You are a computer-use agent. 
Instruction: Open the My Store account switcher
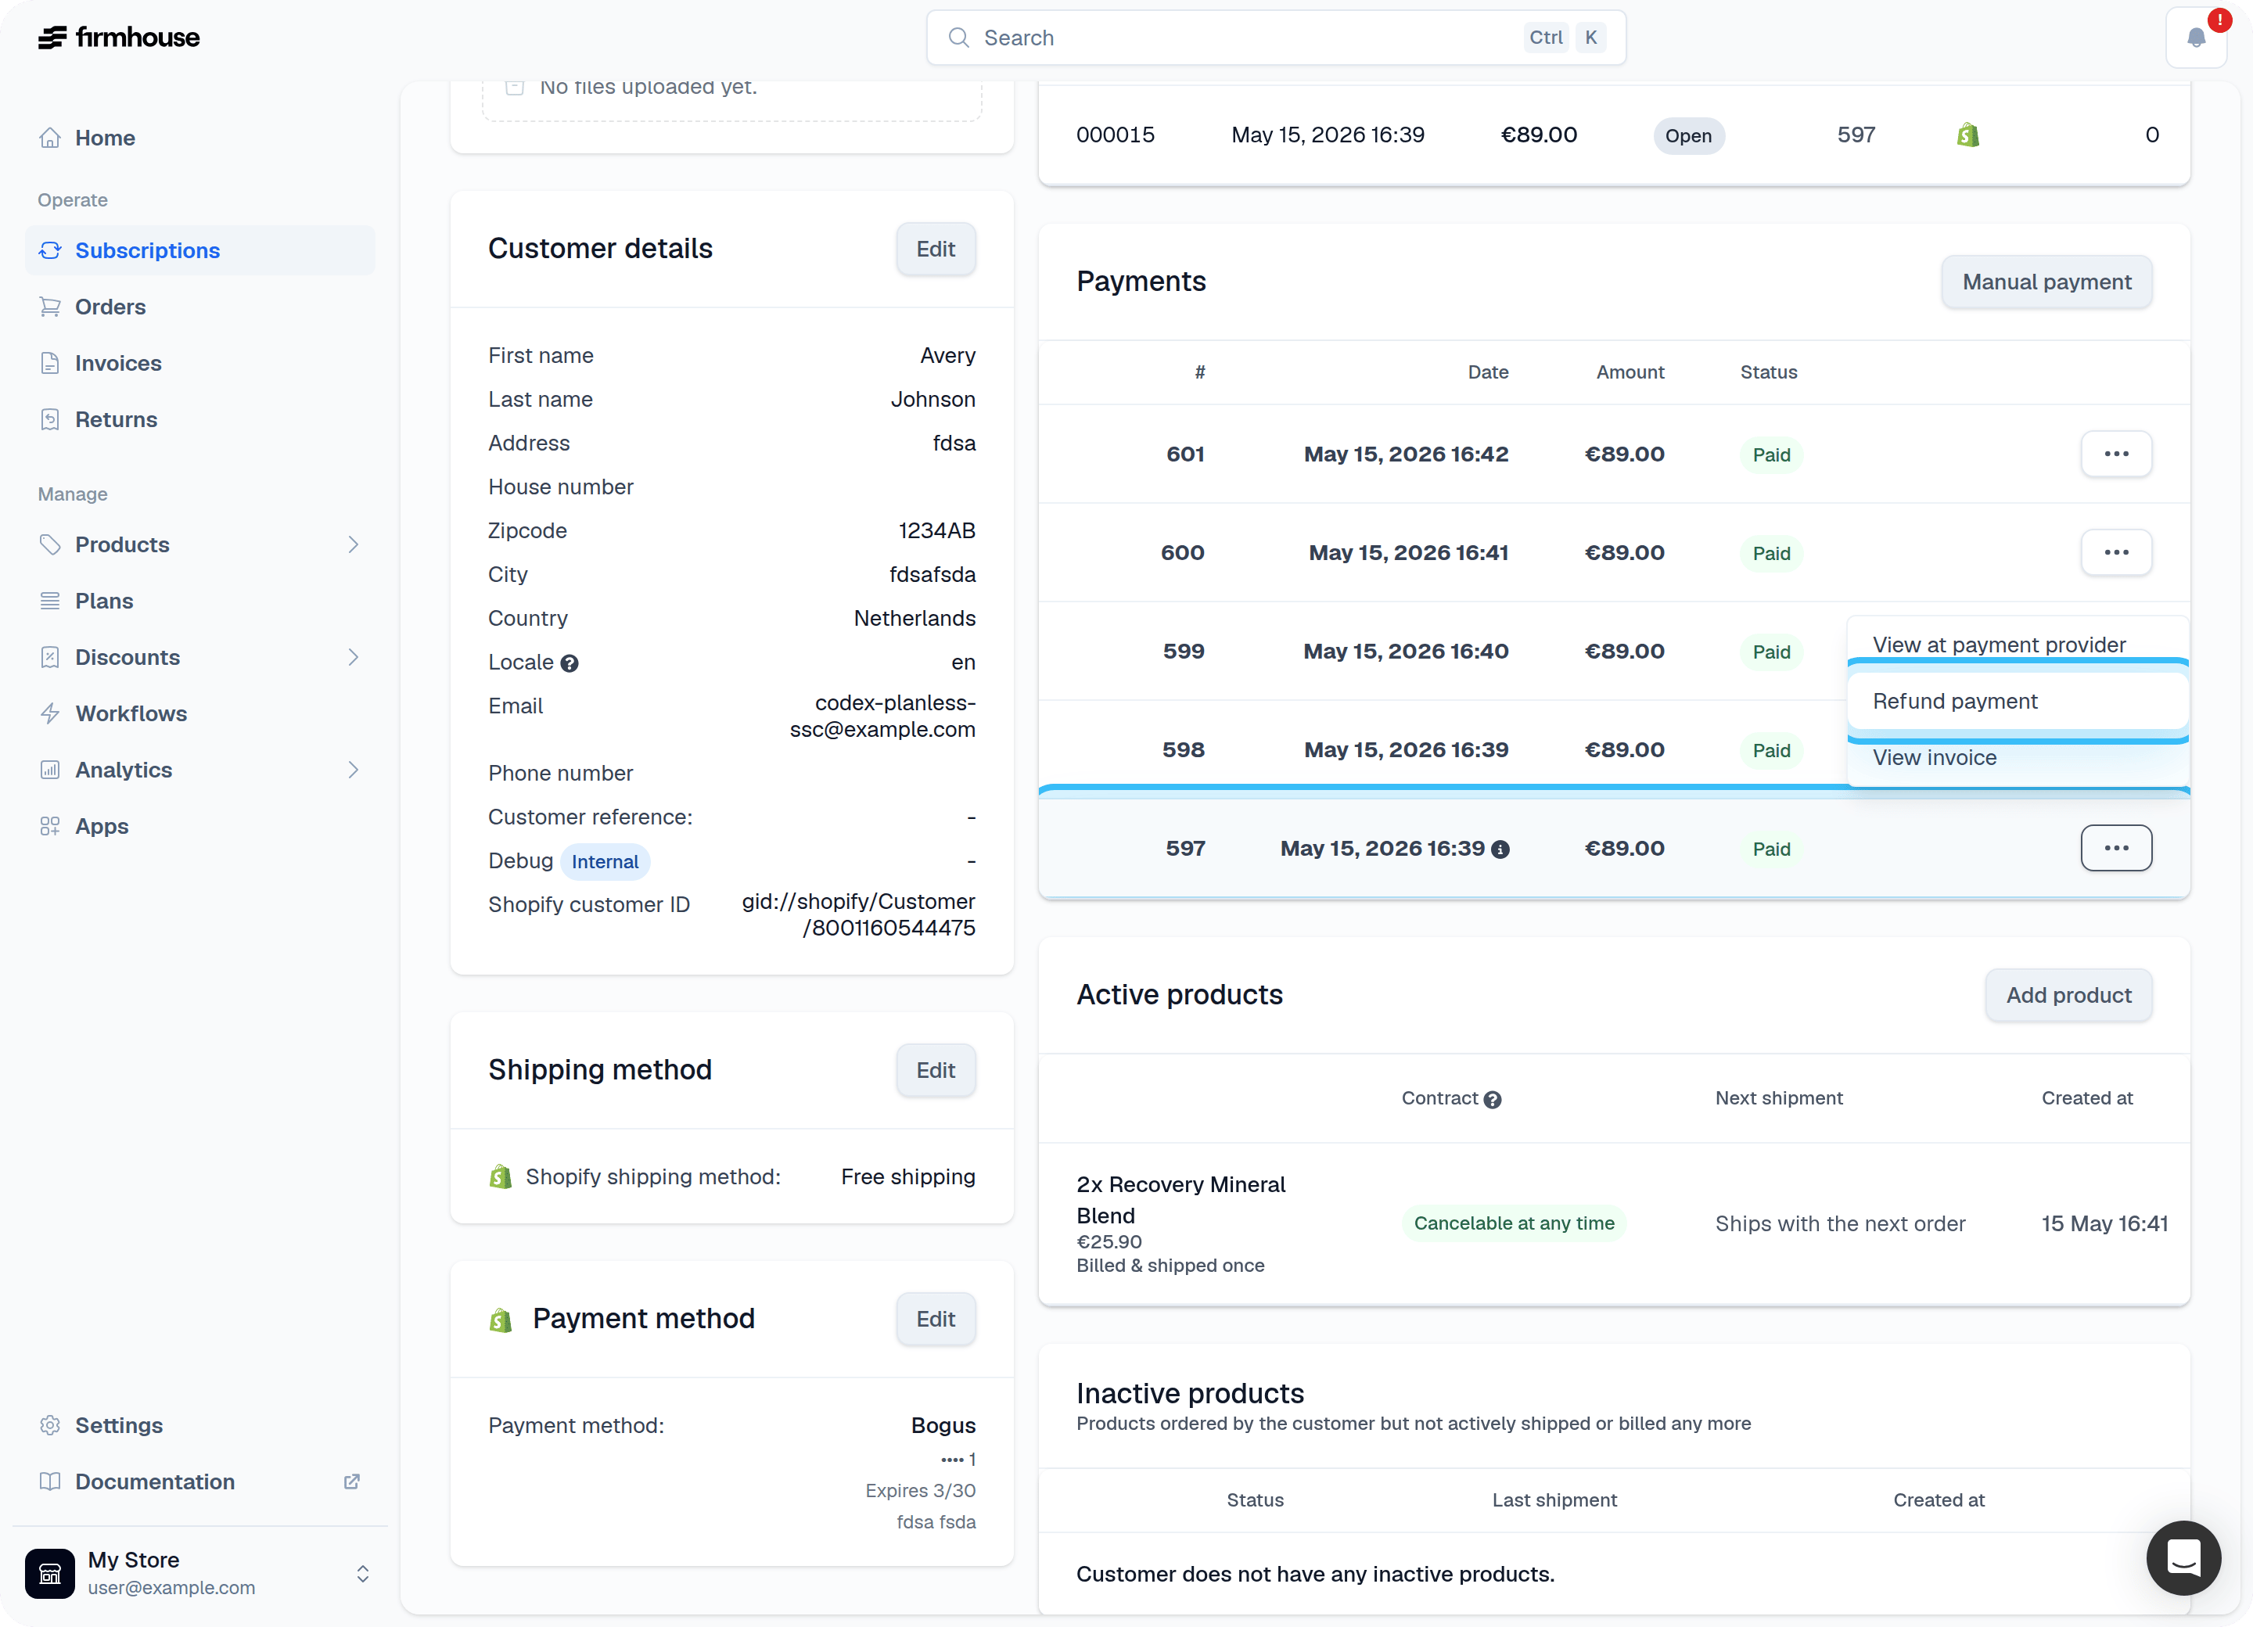pyautogui.click(x=362, y=1573)
